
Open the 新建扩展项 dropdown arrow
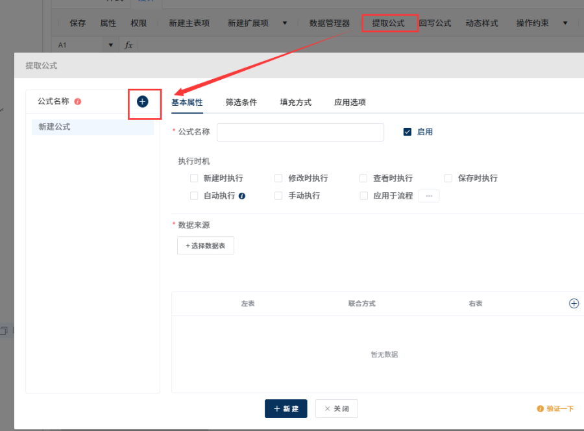[x=285, y=23]
